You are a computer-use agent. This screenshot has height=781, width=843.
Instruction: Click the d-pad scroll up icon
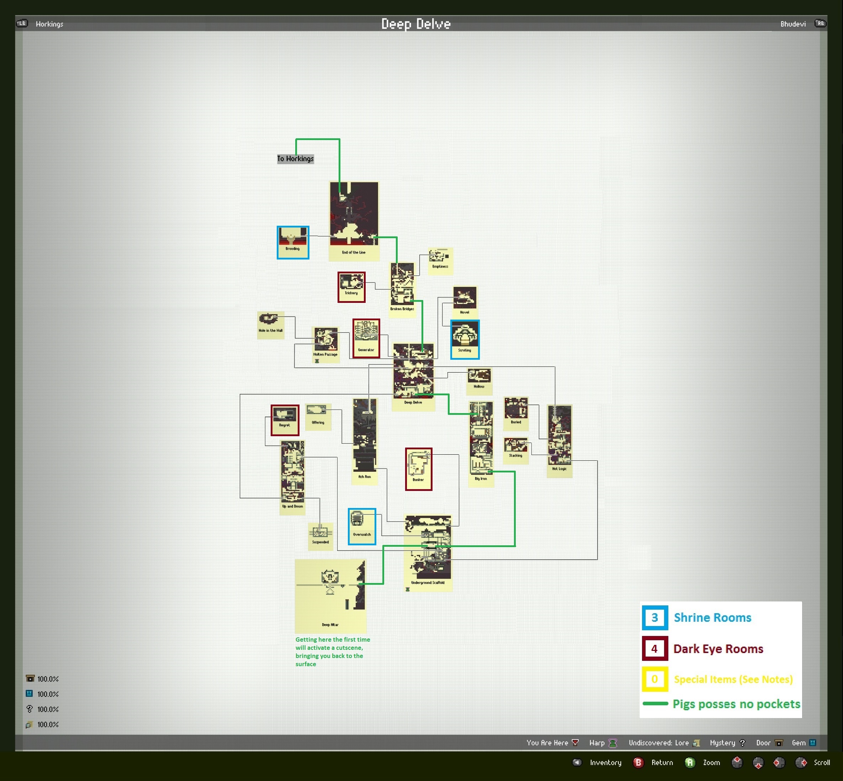point(737,763)
